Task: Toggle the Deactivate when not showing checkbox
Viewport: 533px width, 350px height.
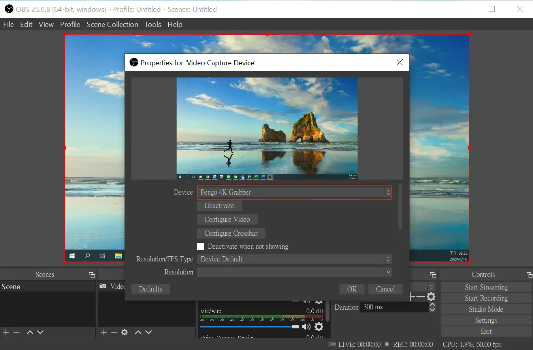Action: (201, 246)
